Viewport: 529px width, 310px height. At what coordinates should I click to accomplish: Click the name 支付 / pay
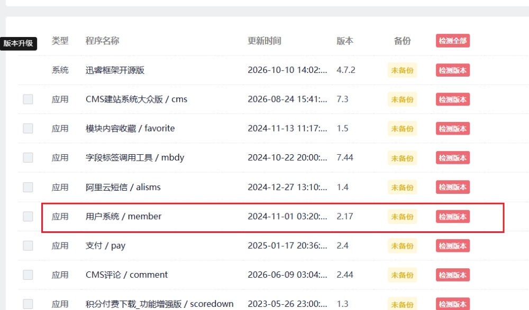105,246
